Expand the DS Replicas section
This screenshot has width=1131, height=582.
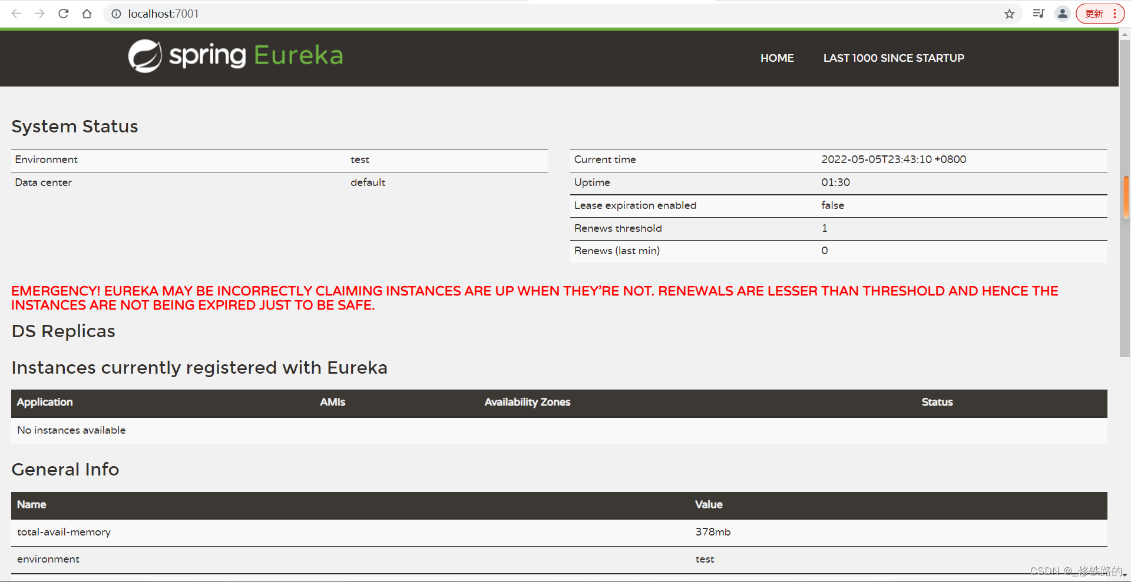[63, 331]
